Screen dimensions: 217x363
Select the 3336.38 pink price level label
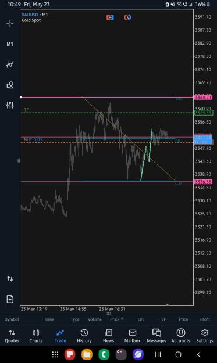(203, 182)
